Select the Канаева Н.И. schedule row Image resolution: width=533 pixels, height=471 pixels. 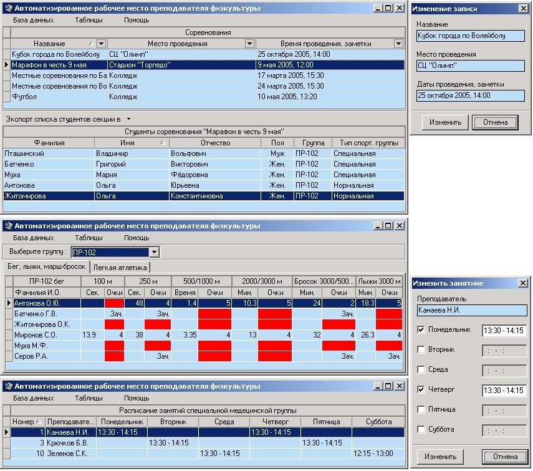click(x=208, y=432)
